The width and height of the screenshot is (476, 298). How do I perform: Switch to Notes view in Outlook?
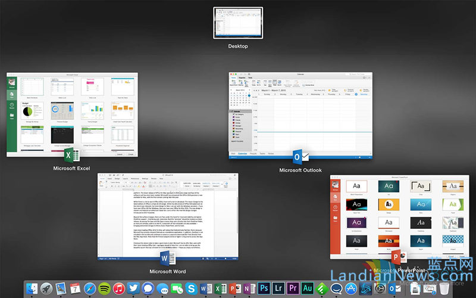point(271,154)
